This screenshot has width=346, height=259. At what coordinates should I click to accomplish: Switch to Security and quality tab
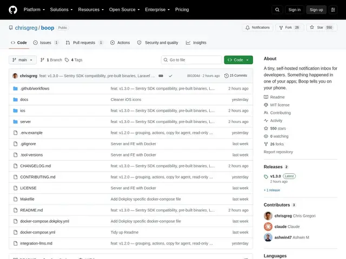point(158,43)
